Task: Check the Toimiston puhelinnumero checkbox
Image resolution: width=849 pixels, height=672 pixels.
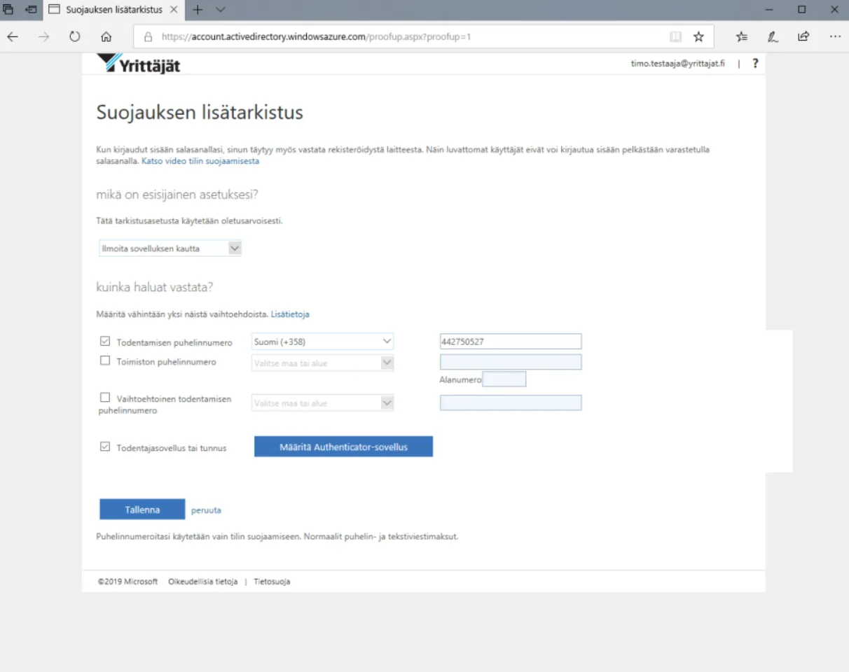Action: 105,361
